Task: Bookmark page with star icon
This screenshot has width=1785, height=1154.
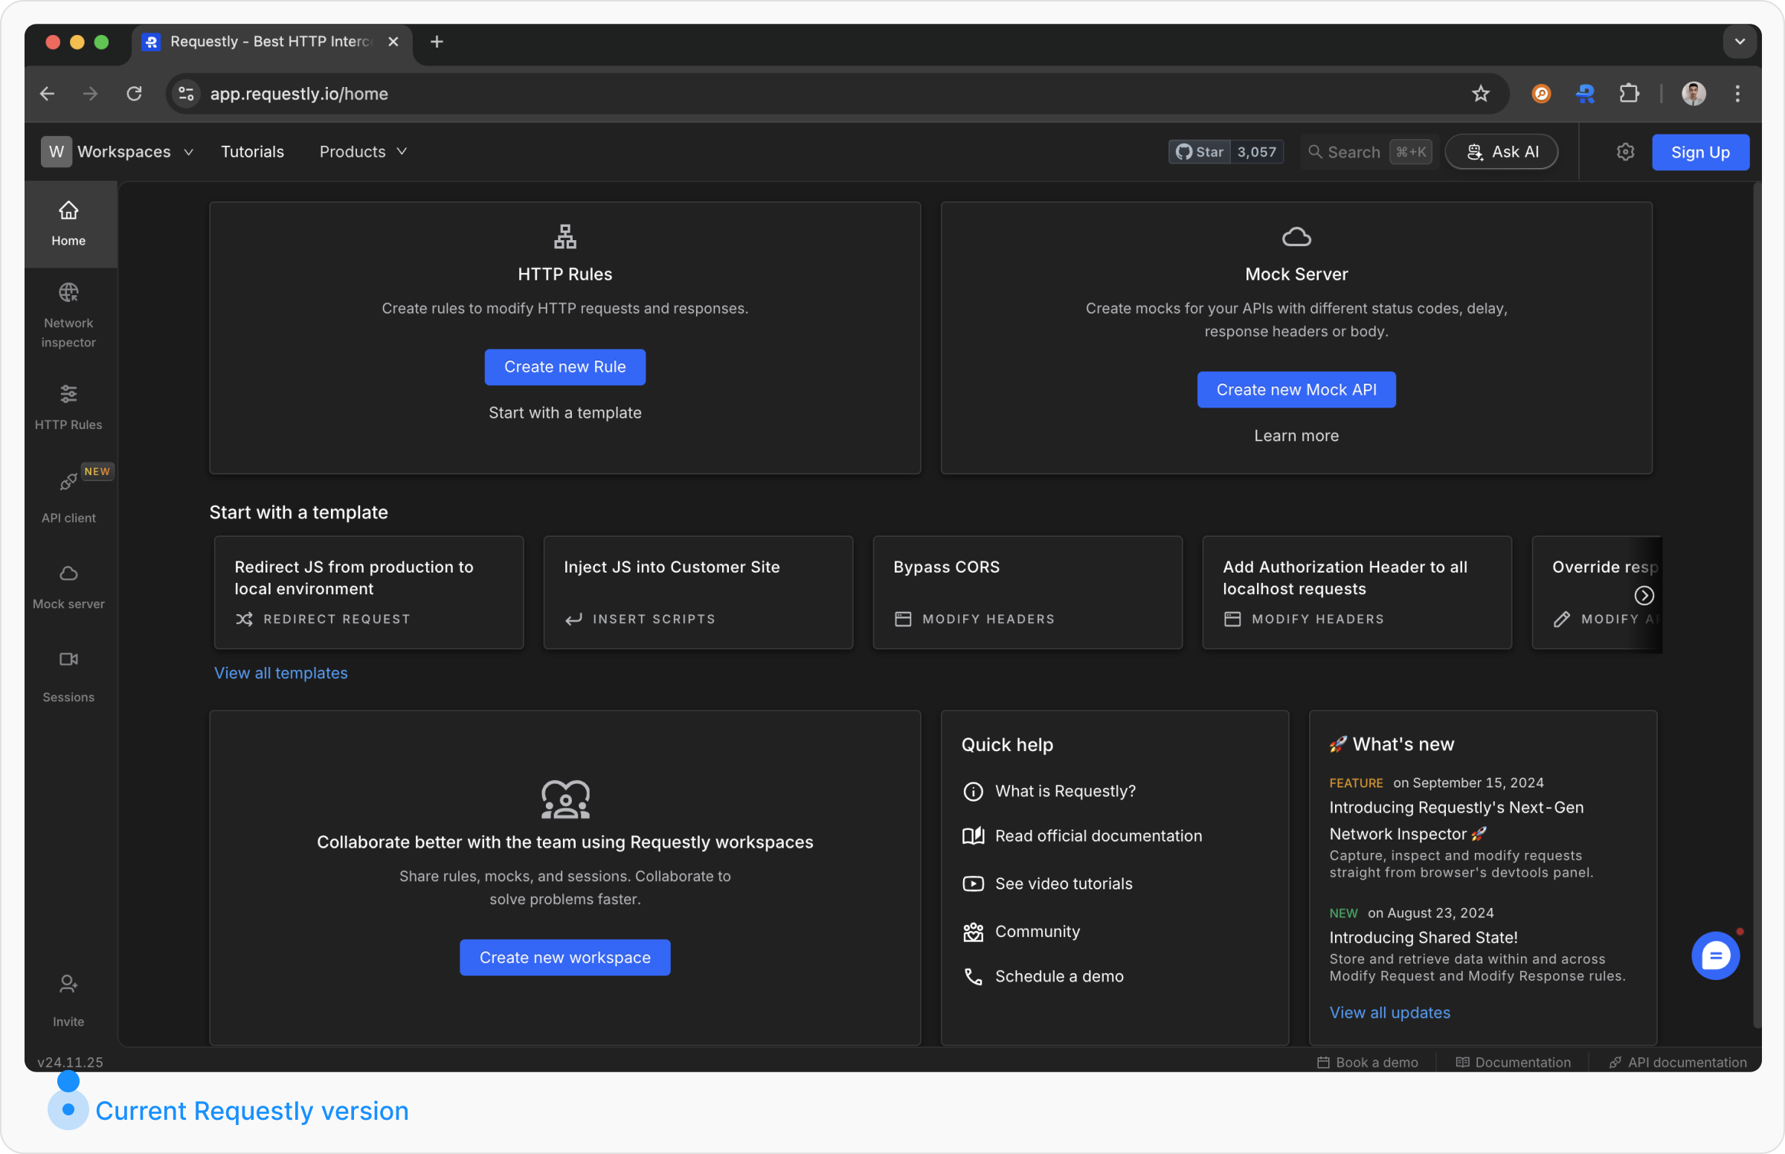Action: tap(1480, 94)
